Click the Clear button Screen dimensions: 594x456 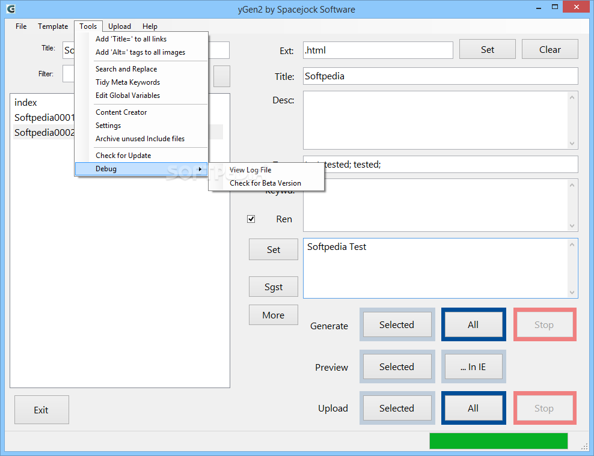coord(550,49)
